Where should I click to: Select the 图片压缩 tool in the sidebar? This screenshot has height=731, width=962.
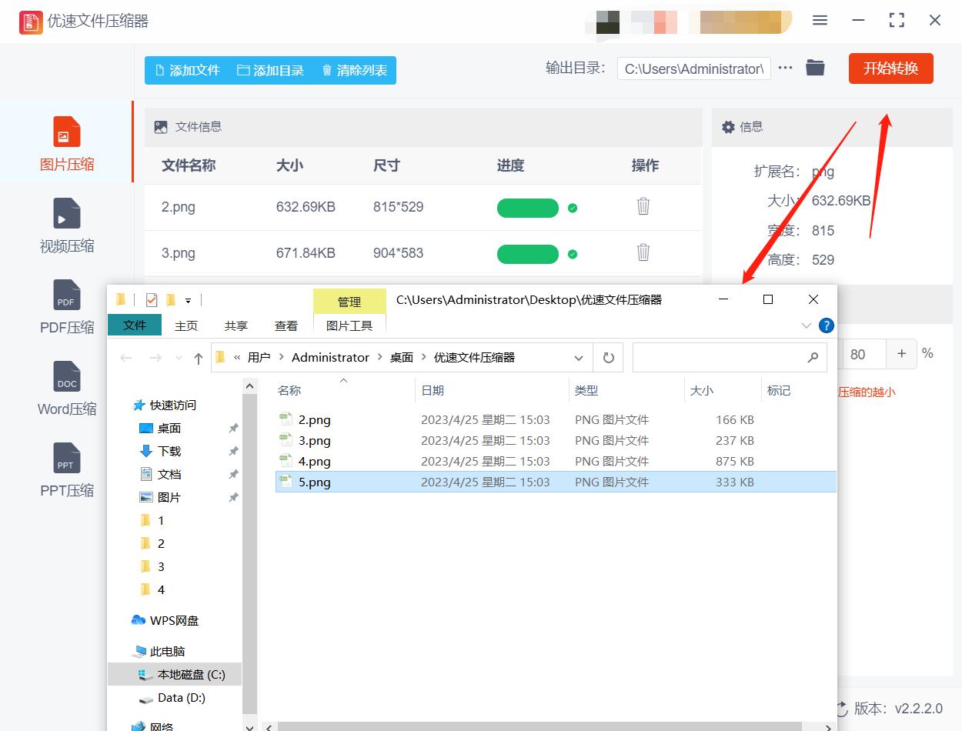tap(66, 142)
